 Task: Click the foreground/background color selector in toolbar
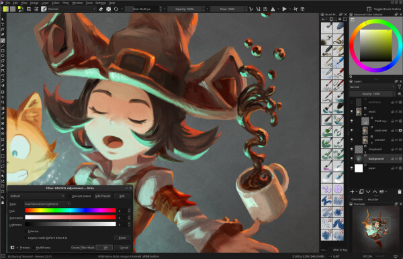pos(21,9)
